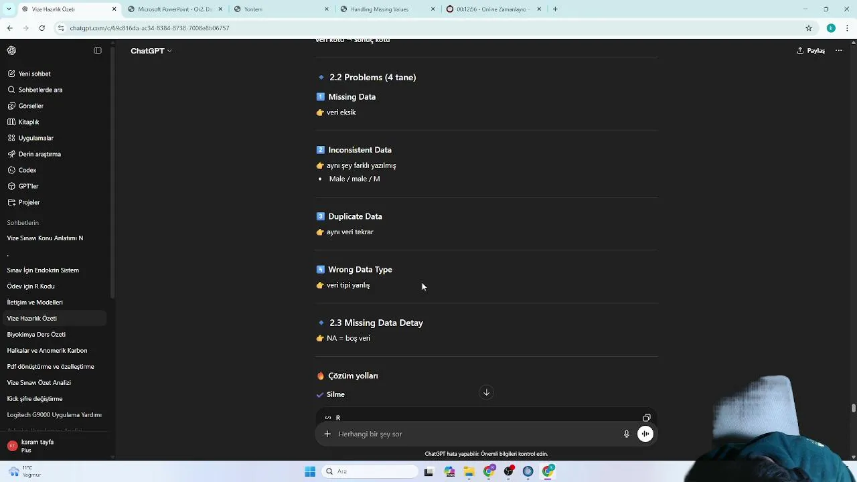The width and height of the screenshot is (857, 482).
Task: Click the Çözüm yolları heading
Action: pyautogui.click(x=353, y=376)
